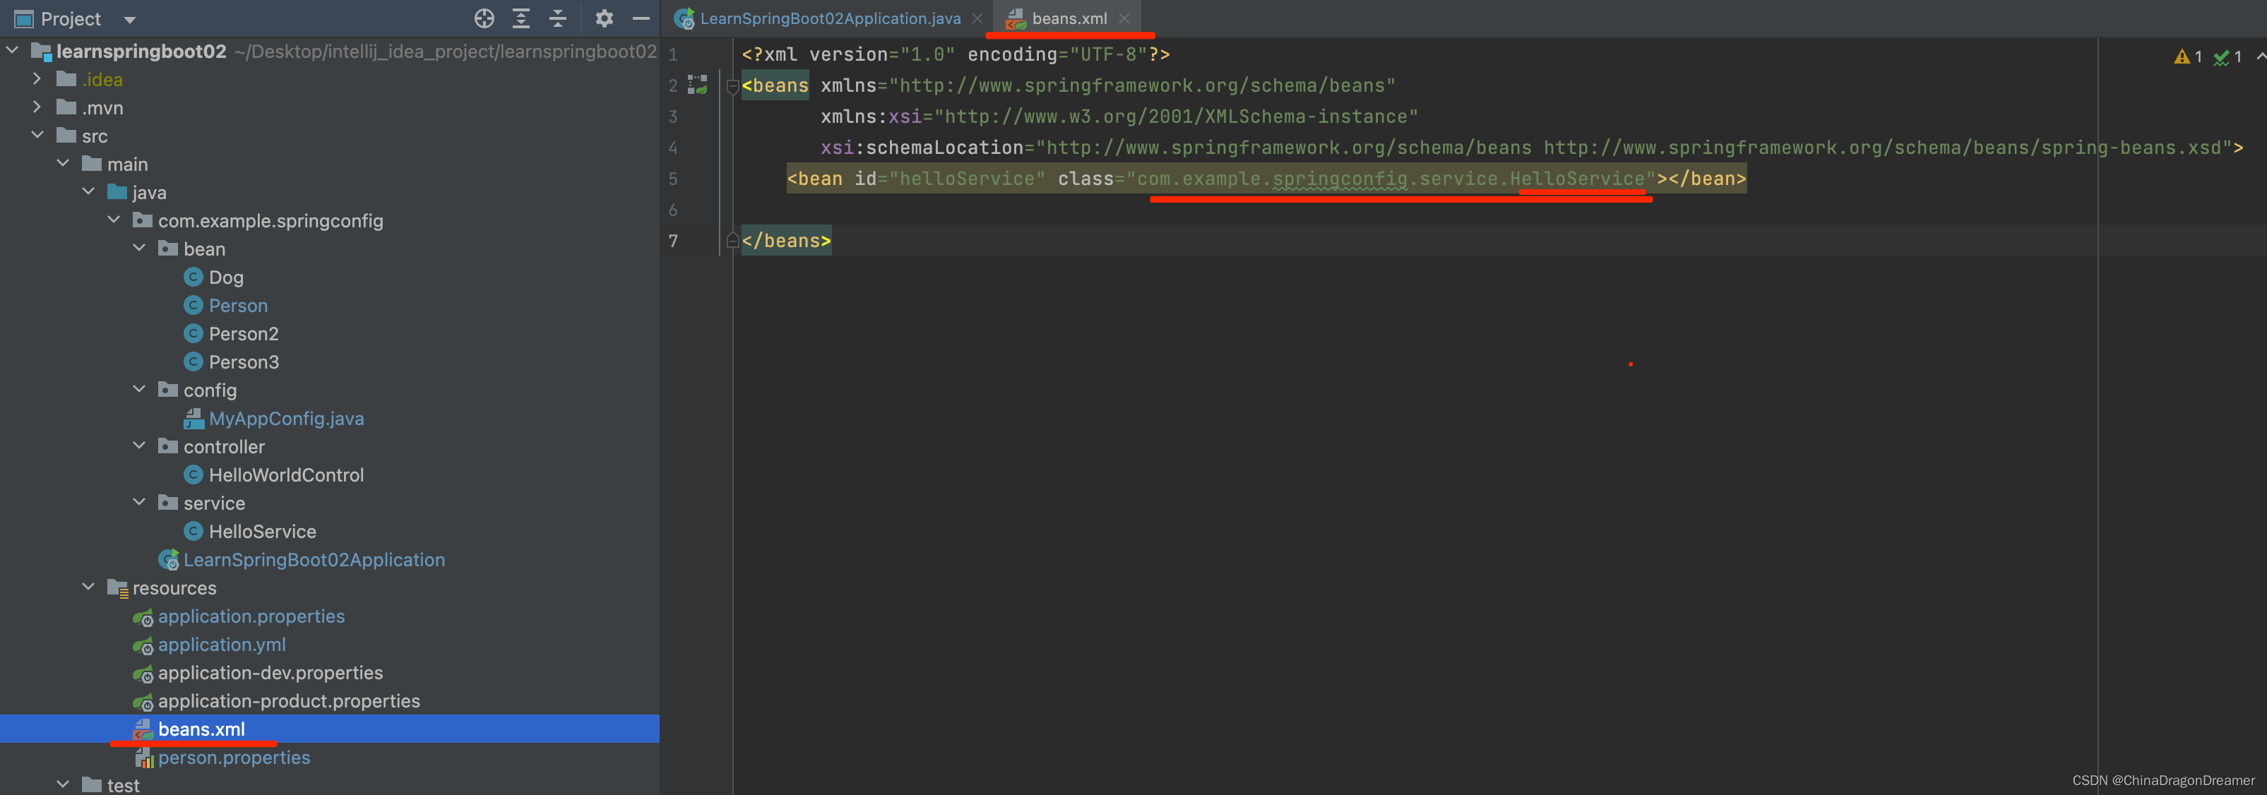The width and height of the screenshot is (2267, 795).
Task: Open person.properties file
Action: coord(234,757)
